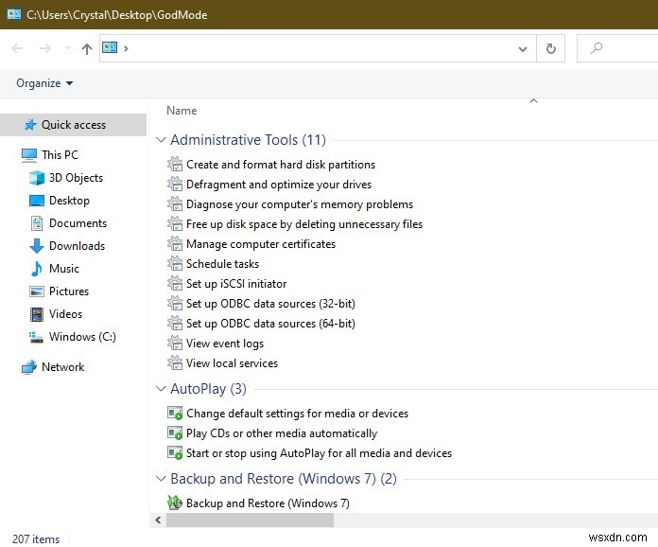Select the 'Schedule tasks' entry text
The width and height of the screenshot is (658, 547).
tap(222, 264)
